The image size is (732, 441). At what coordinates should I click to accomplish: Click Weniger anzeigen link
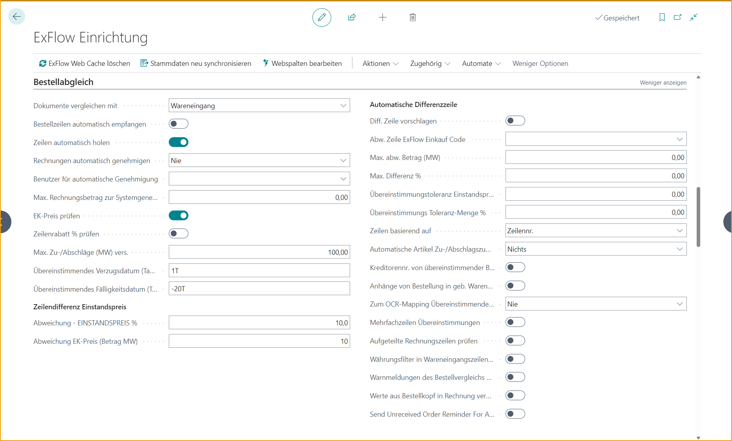663,82
